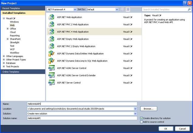
Task: Select ASP.NET MVC 2 Empty Web Application text
Action: pos(76,46)
